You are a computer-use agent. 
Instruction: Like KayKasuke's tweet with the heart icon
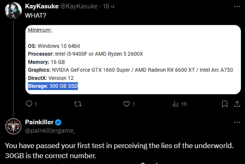tap(126, 104)
